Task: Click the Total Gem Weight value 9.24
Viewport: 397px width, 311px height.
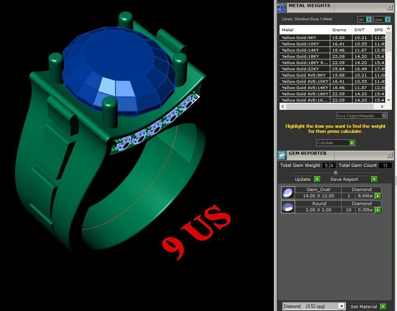Action: [x=329, y=166]
